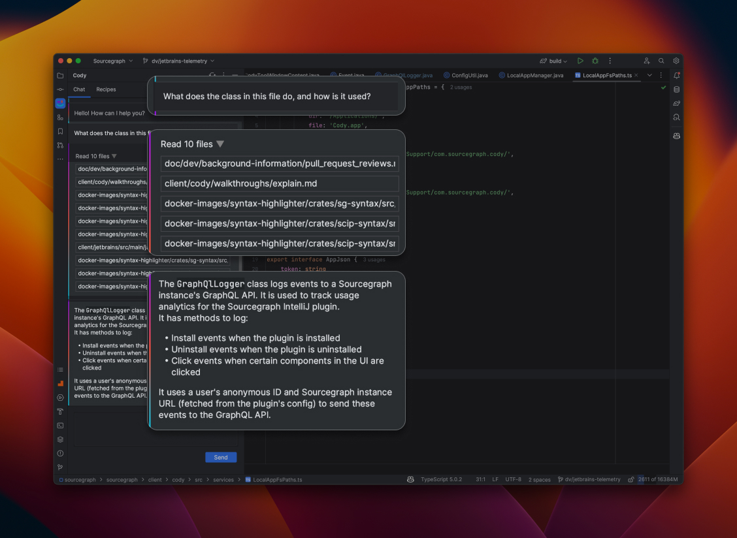Open the TODO list tool window
737x538 pixels.
click(x=60, y=370)
